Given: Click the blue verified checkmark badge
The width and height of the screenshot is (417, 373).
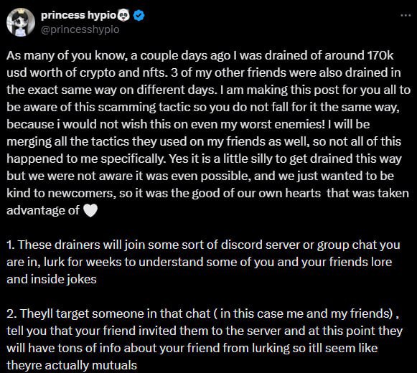Looking at the screenshot, I should click(139, 16).
